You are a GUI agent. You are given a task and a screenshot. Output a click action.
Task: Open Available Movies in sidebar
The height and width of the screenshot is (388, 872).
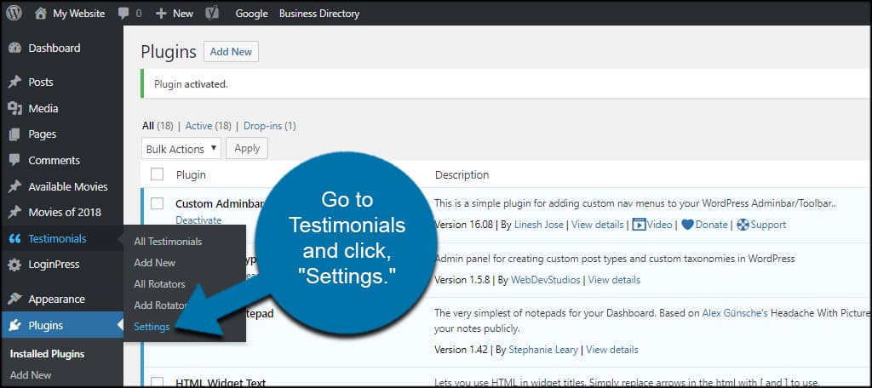(x=68, y=187)
